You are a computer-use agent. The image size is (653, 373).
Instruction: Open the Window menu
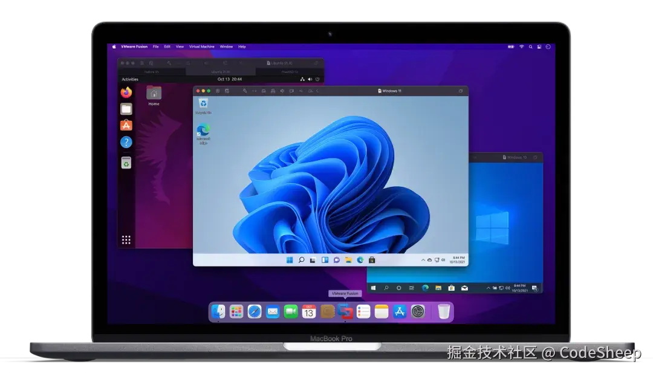226,47
